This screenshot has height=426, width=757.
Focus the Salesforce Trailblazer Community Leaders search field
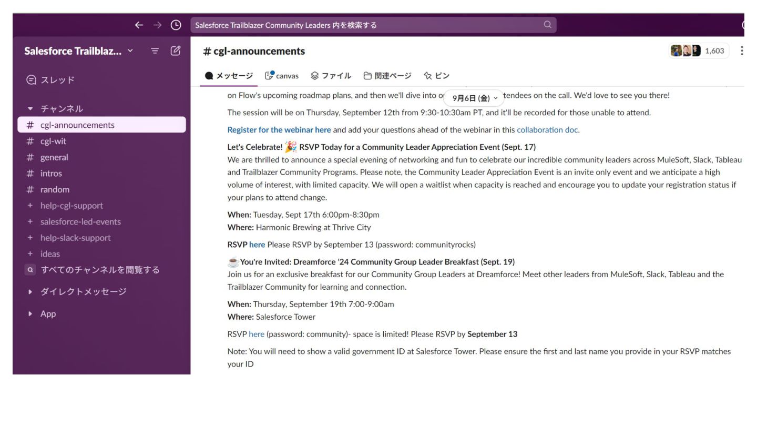(x=373, y=25)
